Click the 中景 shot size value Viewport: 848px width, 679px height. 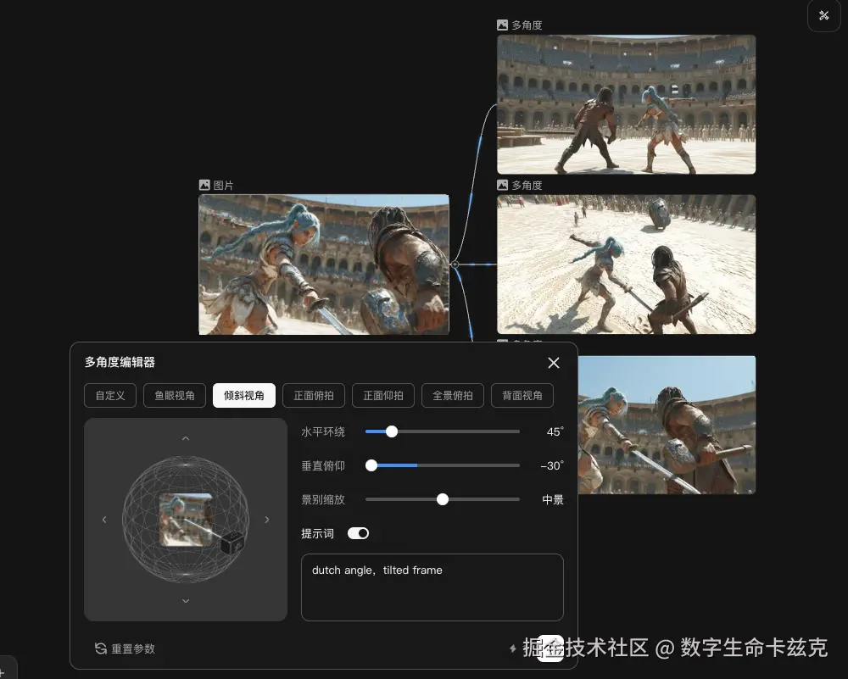(x=553, y=500)
